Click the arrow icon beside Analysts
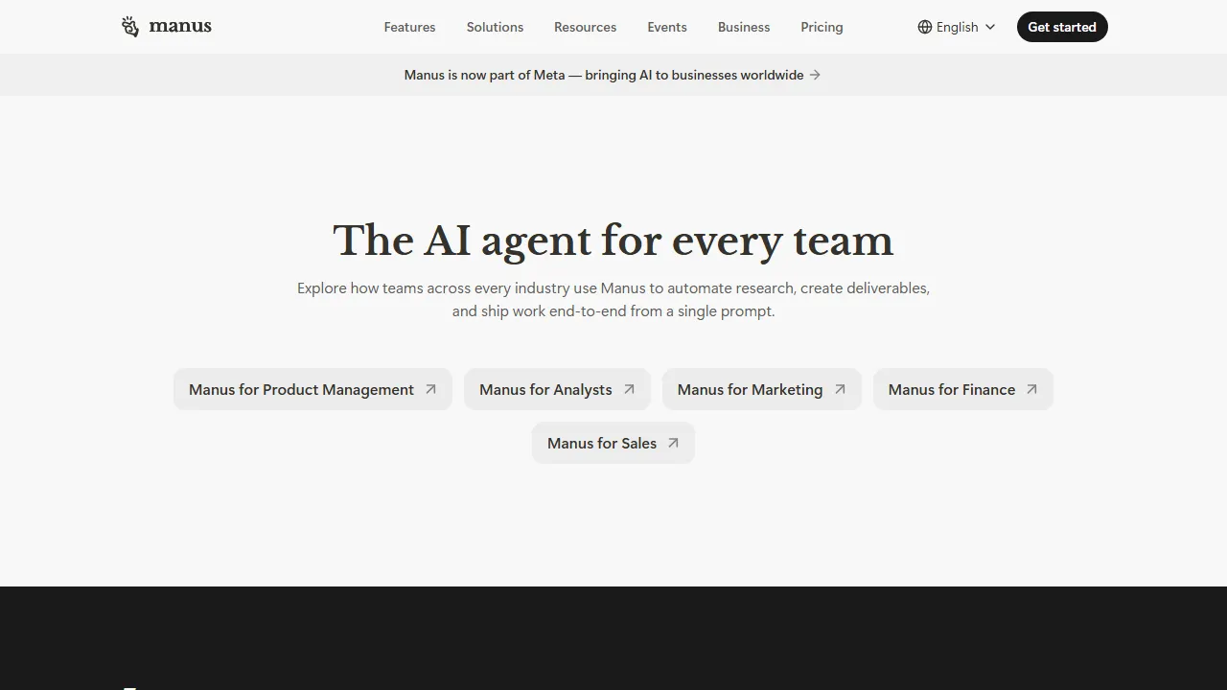The height and width of the screenshot is (690, 1227). (629, 389)
